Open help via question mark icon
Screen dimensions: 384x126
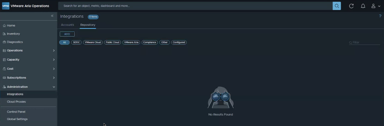click(380, 16)
